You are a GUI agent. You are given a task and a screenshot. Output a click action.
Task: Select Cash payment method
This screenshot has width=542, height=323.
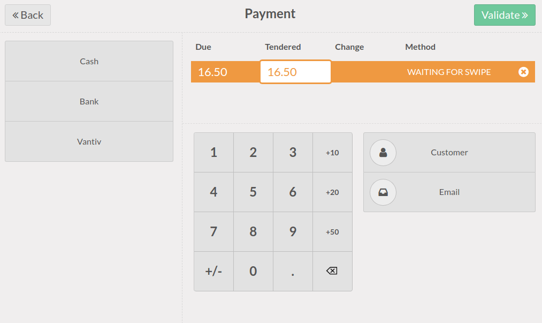pyautogui.click(x=89, y=61)
